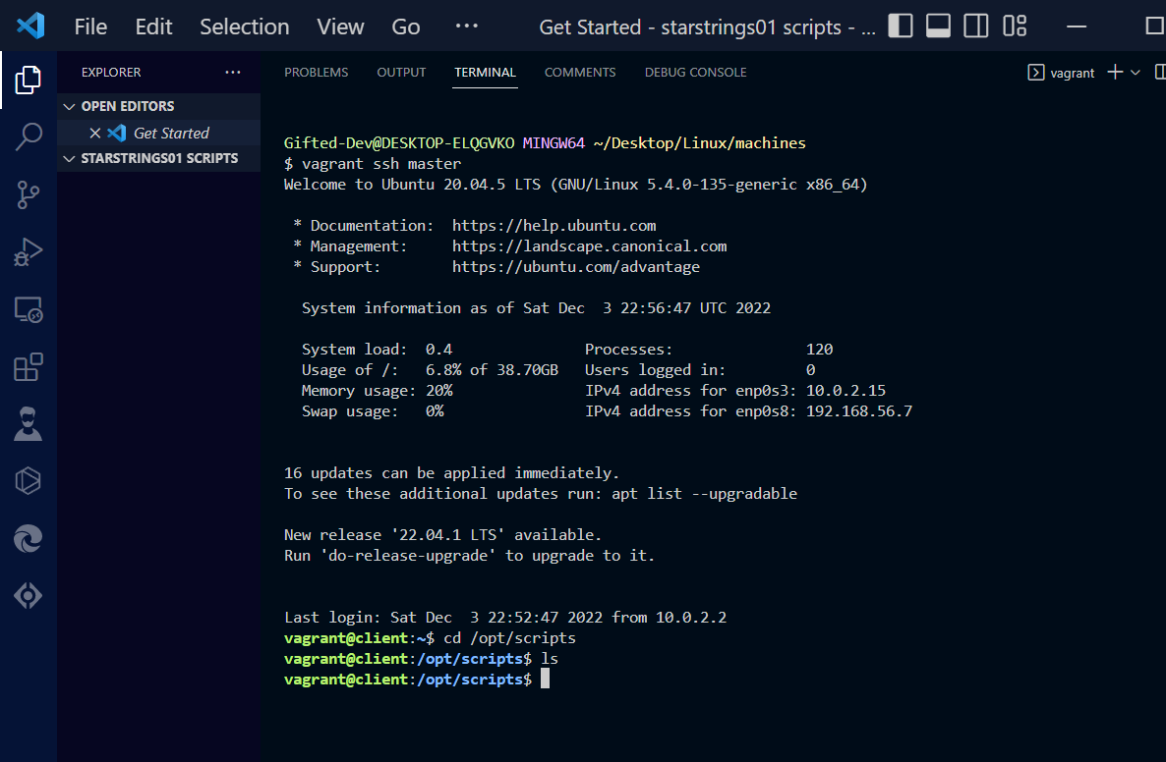Open Explorer views and more actions ellipsis
This screenshot has width=1166, height=762.
pyautogui.click(x=233, y=72)
